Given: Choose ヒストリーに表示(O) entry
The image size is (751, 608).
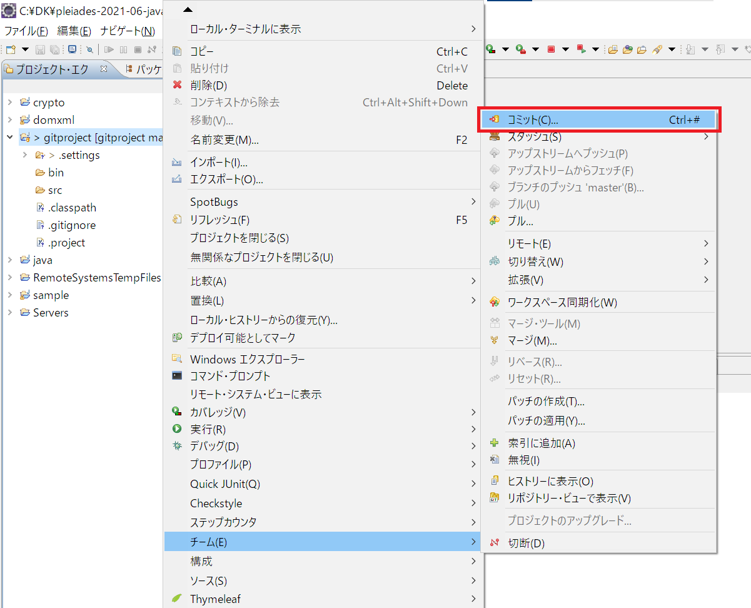Looking at the screenshot, I should point(599,482).
